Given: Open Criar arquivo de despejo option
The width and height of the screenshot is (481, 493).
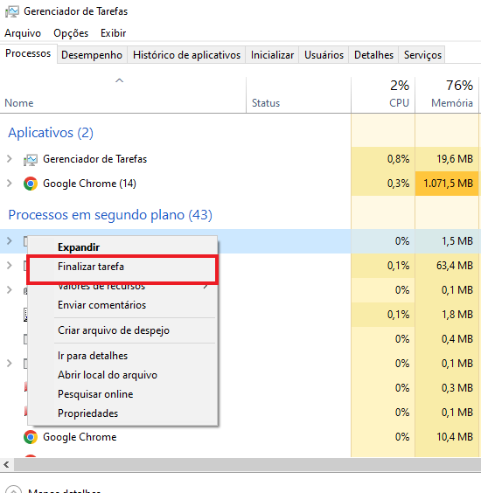Looking at the screenshot, I should [114, 330].
